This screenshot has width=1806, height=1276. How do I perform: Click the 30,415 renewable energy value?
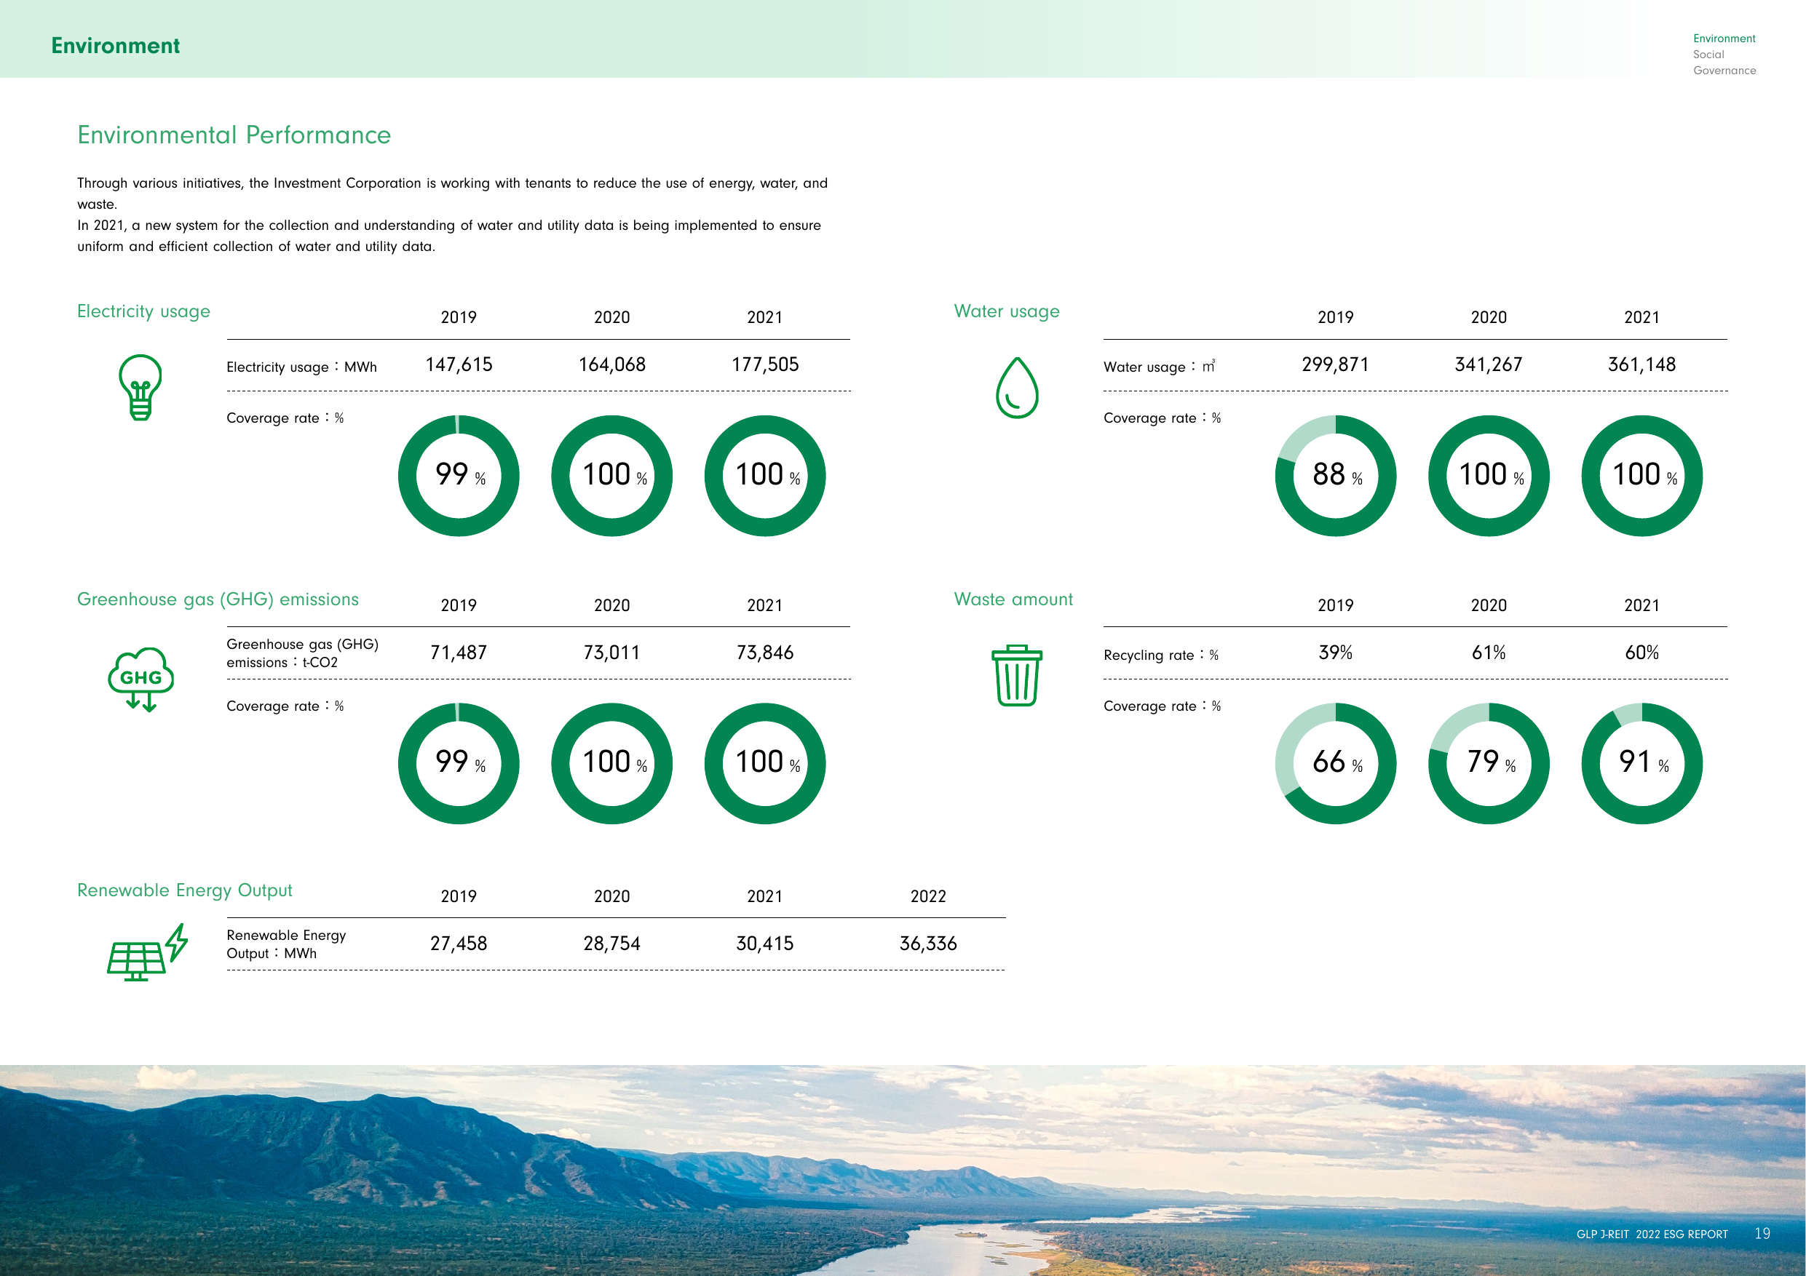pos(765,944)
